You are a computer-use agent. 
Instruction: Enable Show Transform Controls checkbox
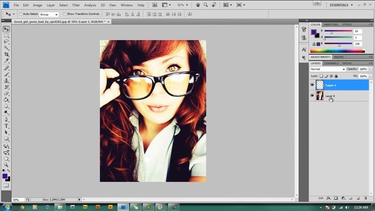pyautogui.click(x=65, y=14)
